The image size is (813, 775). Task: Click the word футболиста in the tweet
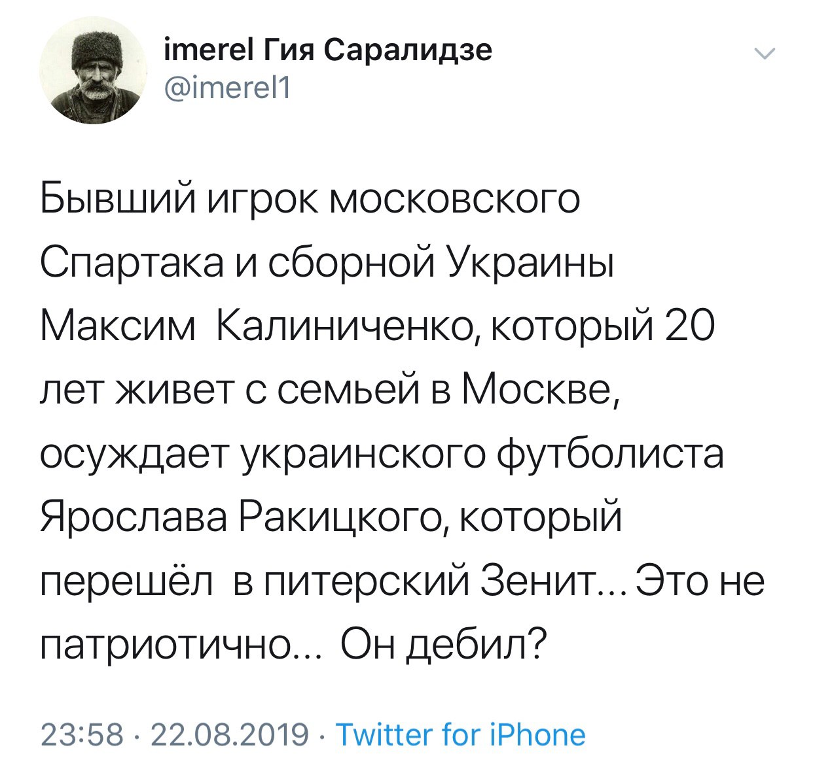(611, 455)
